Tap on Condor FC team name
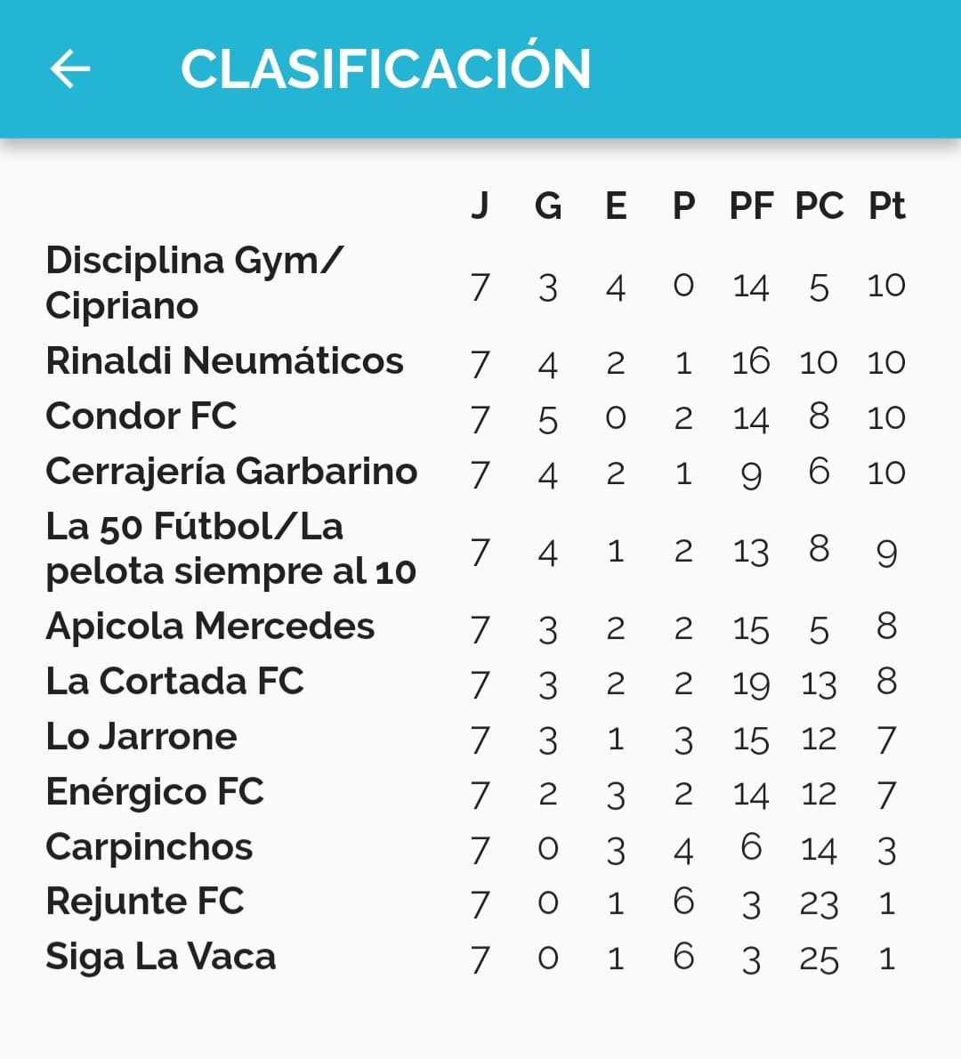Viewport: 961px width, 1059px height. pyautogui.click(x=141, y=416)
